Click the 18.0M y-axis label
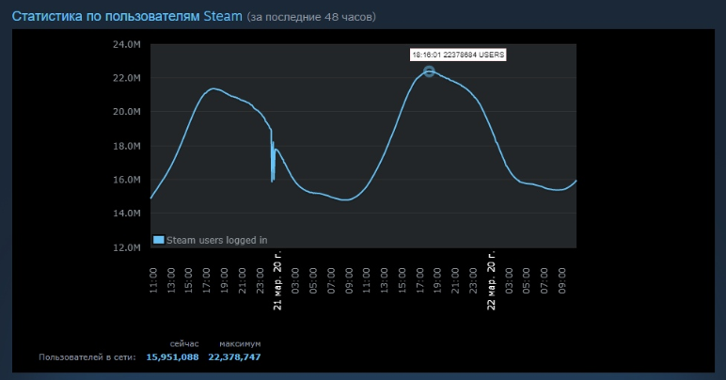Viewport: 726px width, 380px height. tap(126, 146)
